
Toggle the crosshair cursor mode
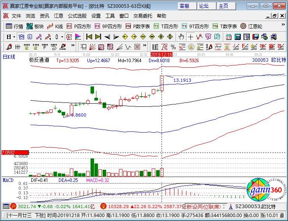[190, 37]
